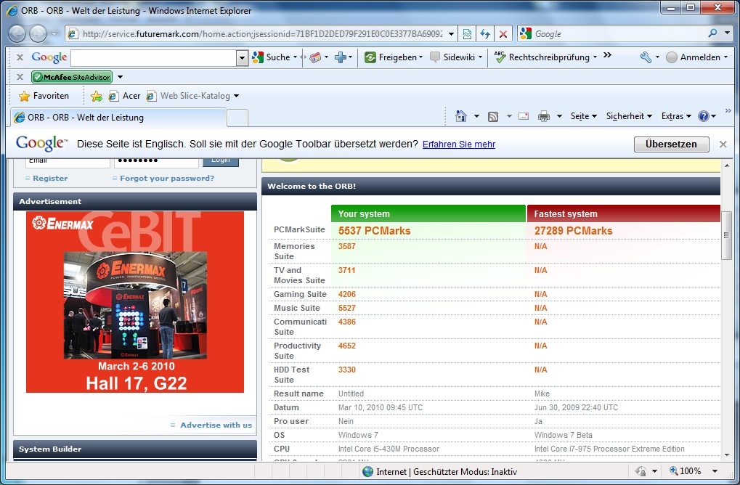This screenshot has height=485, width=740.
Task: Expand the zoom level dropdown arrow
Action: coord(715,471)
